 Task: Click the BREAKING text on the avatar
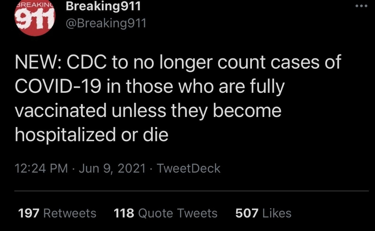(34, 5)
